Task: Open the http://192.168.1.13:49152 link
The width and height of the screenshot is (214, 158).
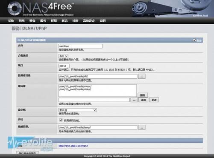Action: pyautogui.click(x=73, y=146)
